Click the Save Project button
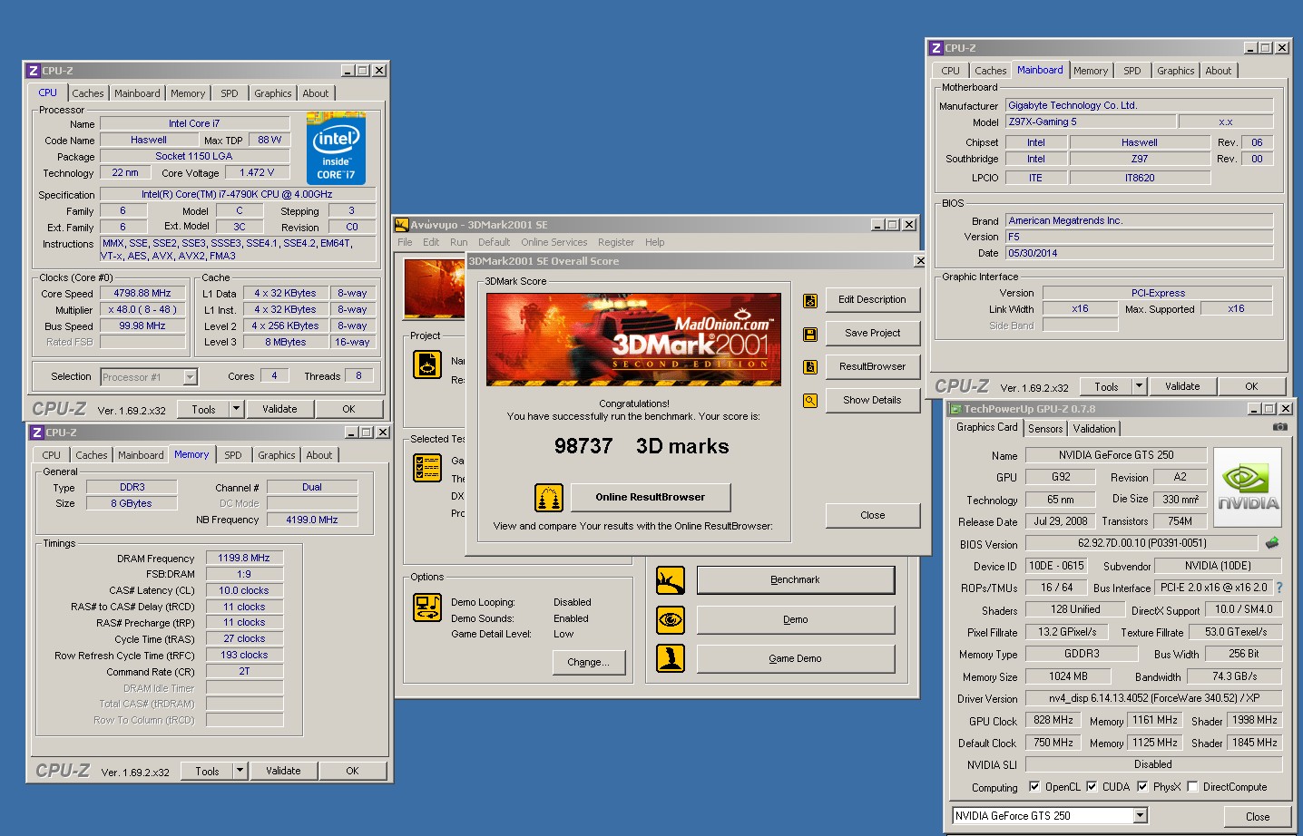Screen dimensions: 1303x836 point(873,333)
